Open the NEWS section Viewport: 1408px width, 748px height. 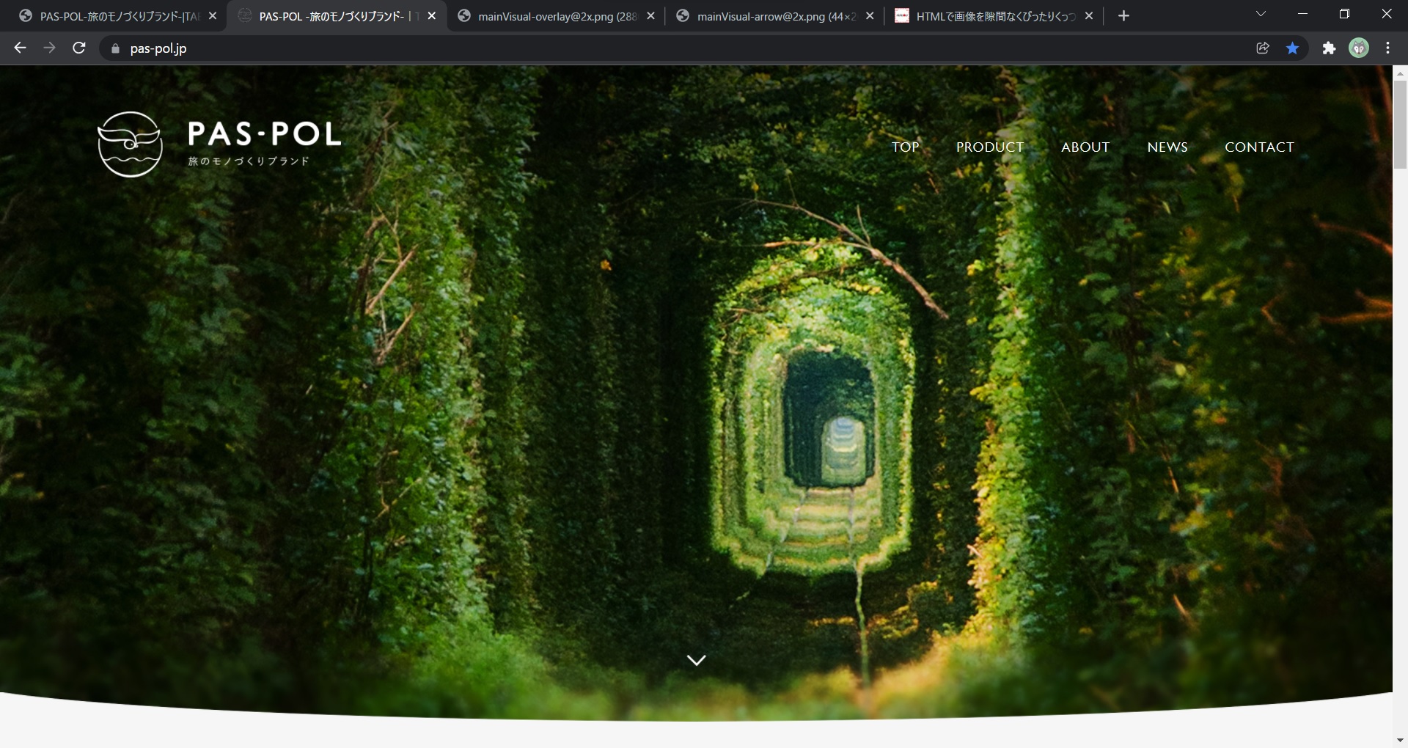1167,147
